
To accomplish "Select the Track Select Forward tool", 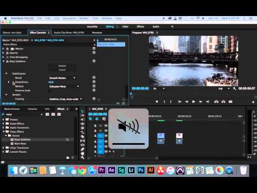I will [x=82, y=115].
